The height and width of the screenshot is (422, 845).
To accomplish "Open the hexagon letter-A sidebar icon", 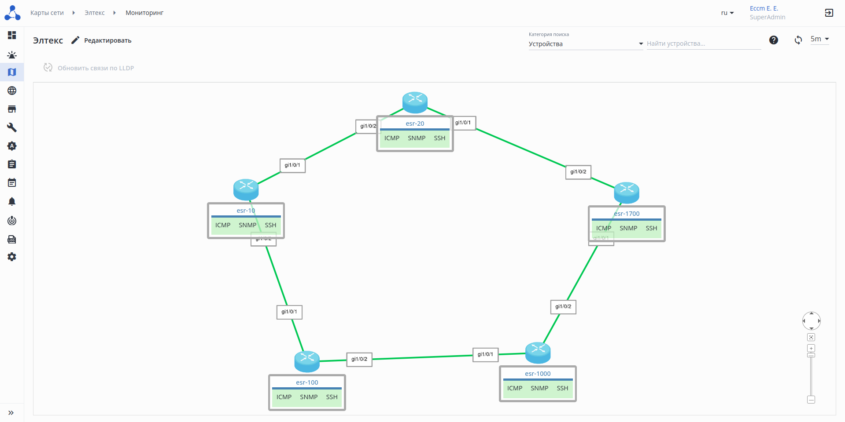I will tap(12, 146).
